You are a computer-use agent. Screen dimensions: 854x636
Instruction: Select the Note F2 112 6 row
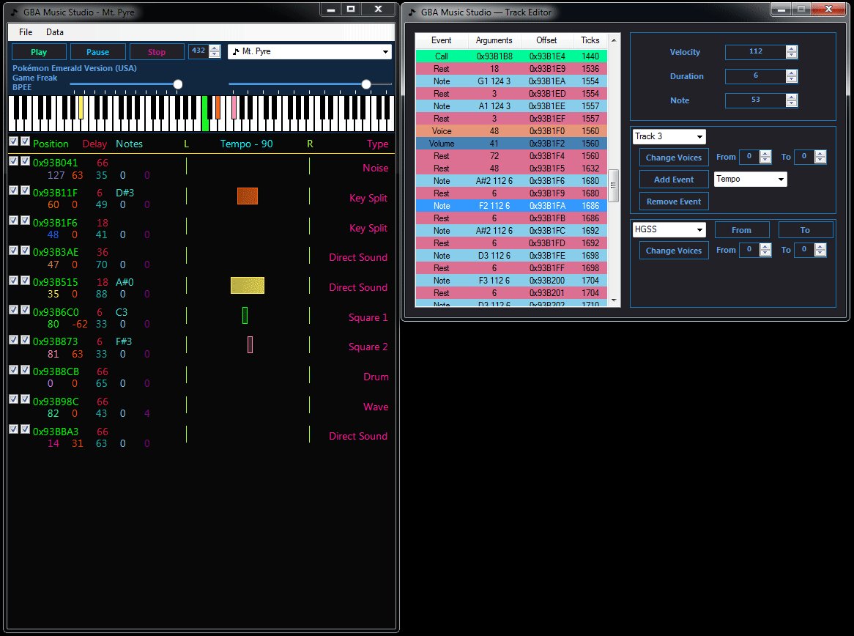click(x=511, y=205)
